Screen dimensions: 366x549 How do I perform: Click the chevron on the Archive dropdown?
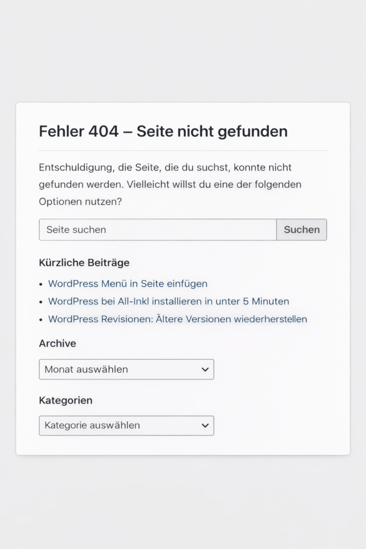[x=204, y=369]
